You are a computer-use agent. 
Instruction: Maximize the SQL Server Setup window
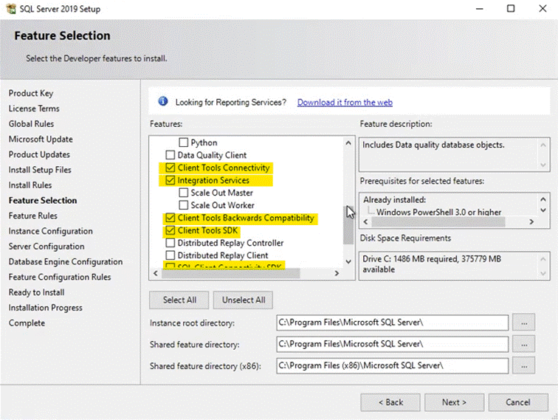(511, 9)
